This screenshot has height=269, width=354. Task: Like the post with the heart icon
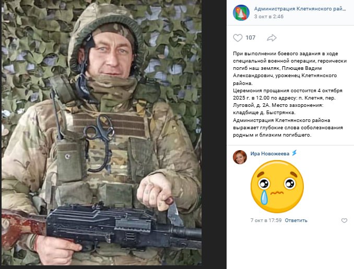pyautogui.click(x=238, y=38)
